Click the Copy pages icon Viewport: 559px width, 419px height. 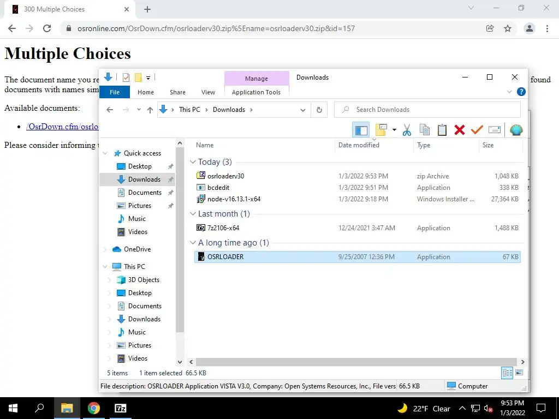coord(425,130)
